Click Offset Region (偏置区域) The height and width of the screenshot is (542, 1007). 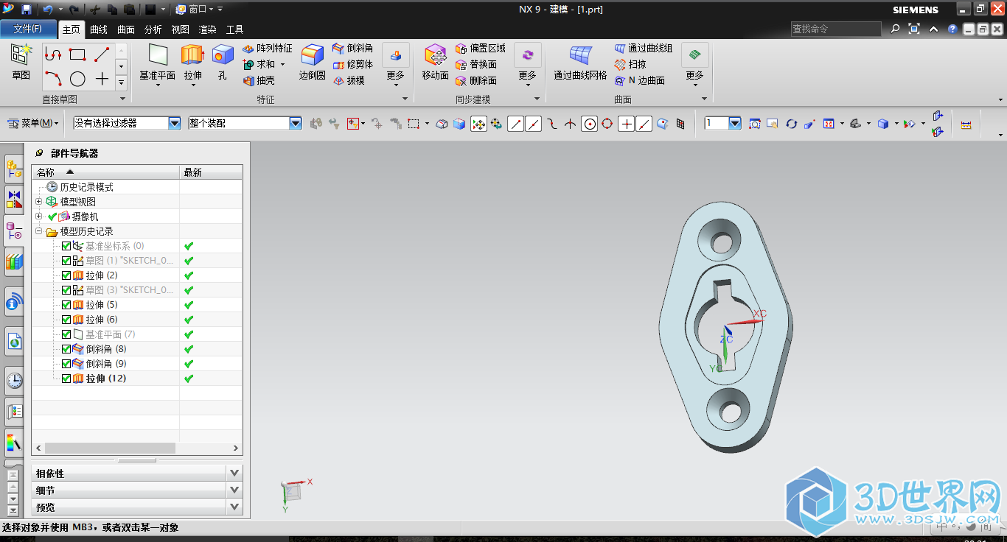tap(481, 49)
